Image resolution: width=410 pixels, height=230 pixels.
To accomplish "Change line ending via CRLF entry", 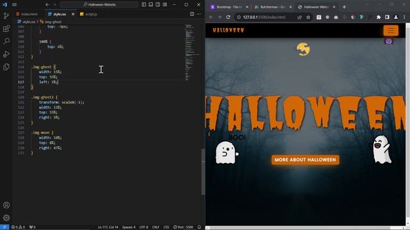I will (156, 227).
